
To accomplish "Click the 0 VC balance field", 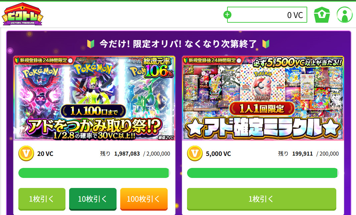I will [x=267, y=15].
